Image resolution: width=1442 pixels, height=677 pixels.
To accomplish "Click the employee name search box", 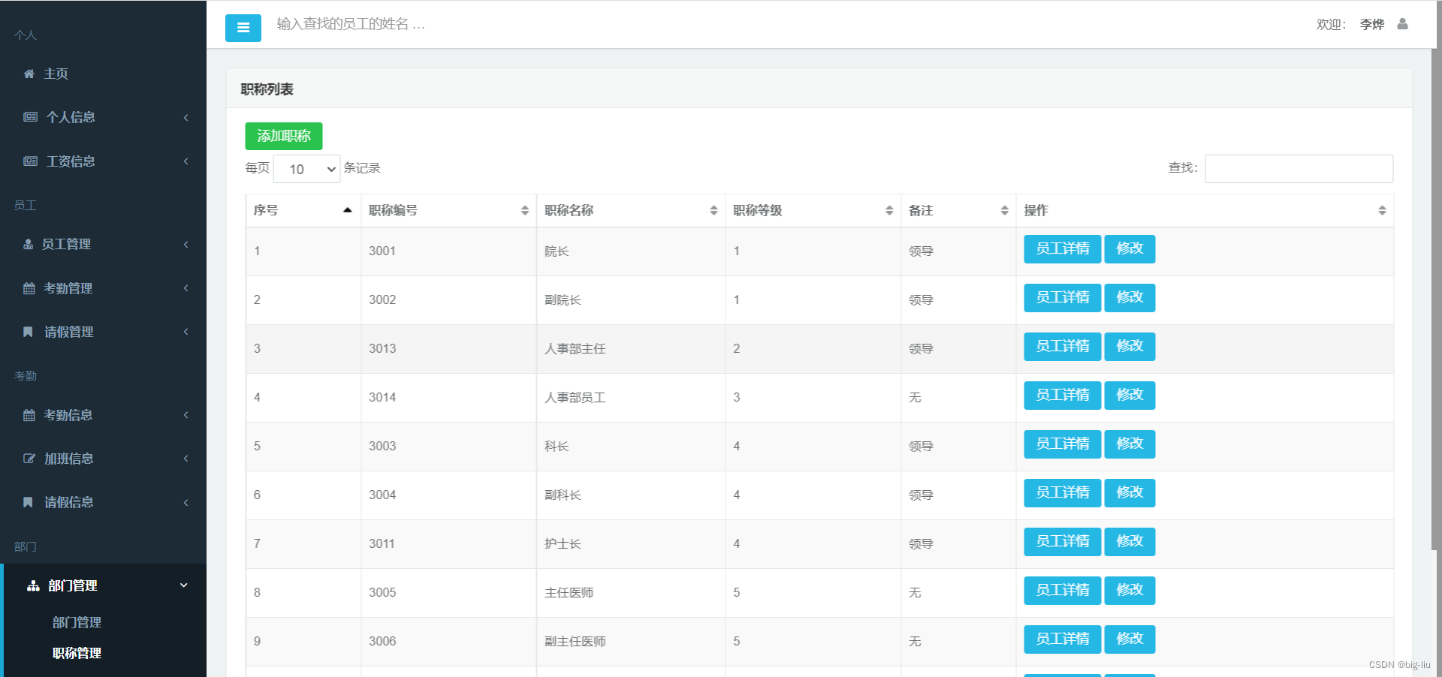I will pyautogui.click(x=351, y=24).
